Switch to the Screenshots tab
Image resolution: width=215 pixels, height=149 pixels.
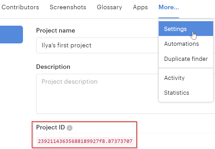click(68, 7)
